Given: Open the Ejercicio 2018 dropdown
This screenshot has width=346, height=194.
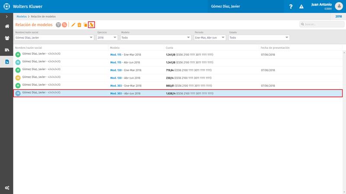Looking at the screenshot, I should coord(107,38).
